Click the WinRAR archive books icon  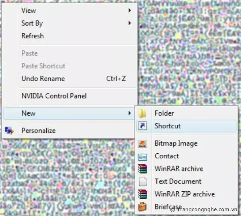(x=143, y=169)
